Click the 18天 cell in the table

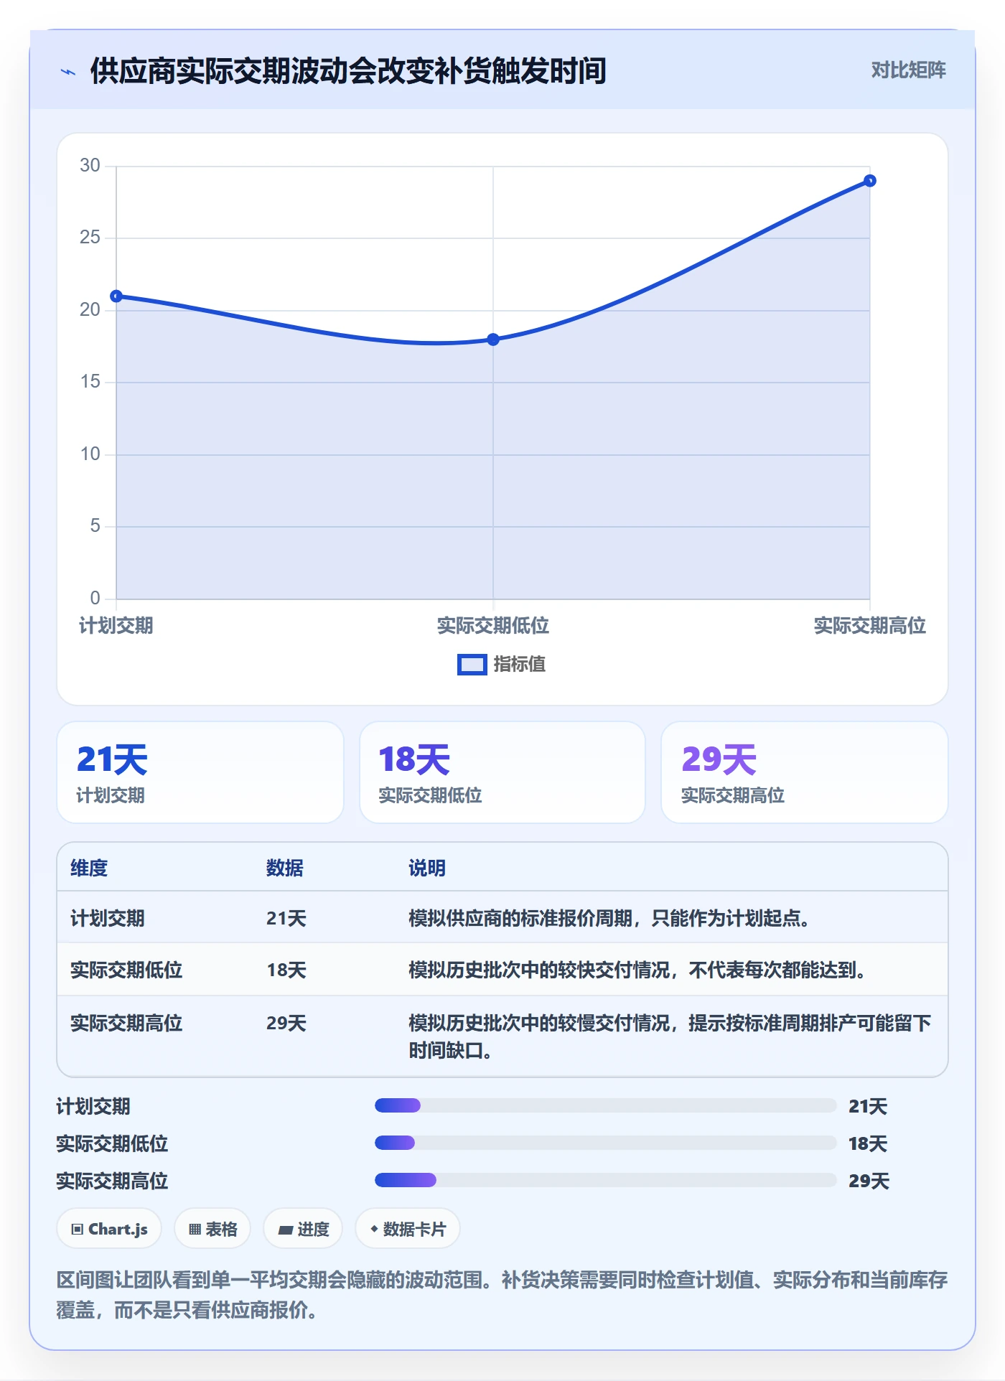286,970
